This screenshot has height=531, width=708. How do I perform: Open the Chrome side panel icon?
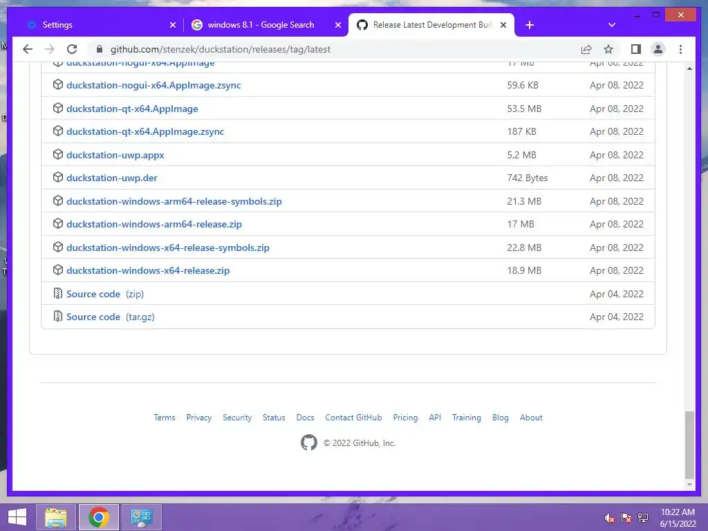[636, 49]
